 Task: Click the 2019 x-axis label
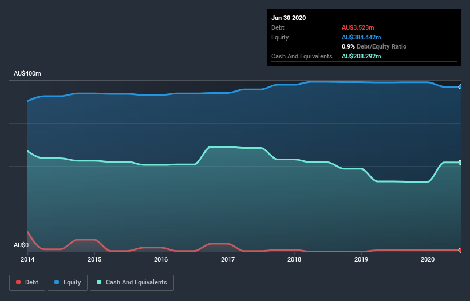(x=361, y=259)
